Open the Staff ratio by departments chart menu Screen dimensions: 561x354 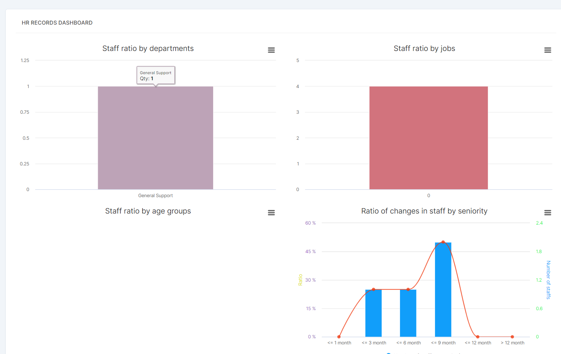click(x=271, y=50)
